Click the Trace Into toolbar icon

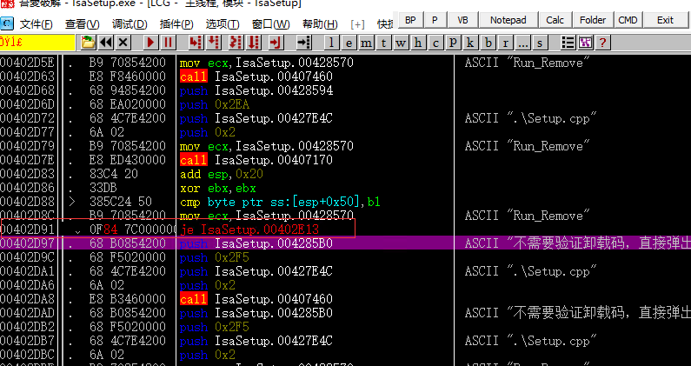click(236, 43)
